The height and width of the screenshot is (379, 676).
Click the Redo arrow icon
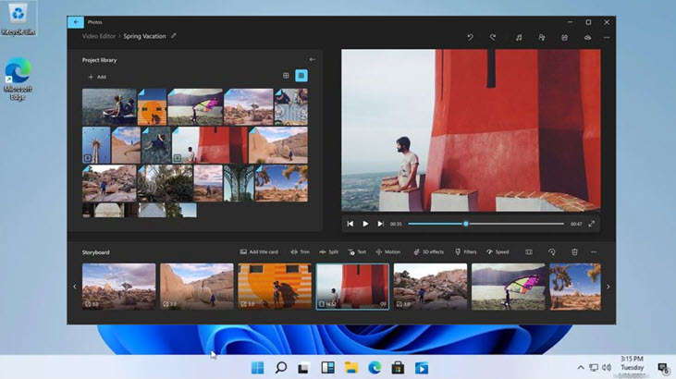tap(493, 38)
